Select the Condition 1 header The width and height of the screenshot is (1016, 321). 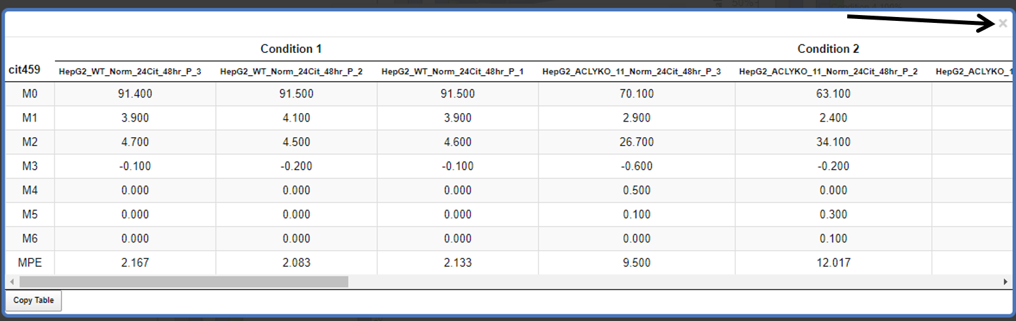coord(291,49)
